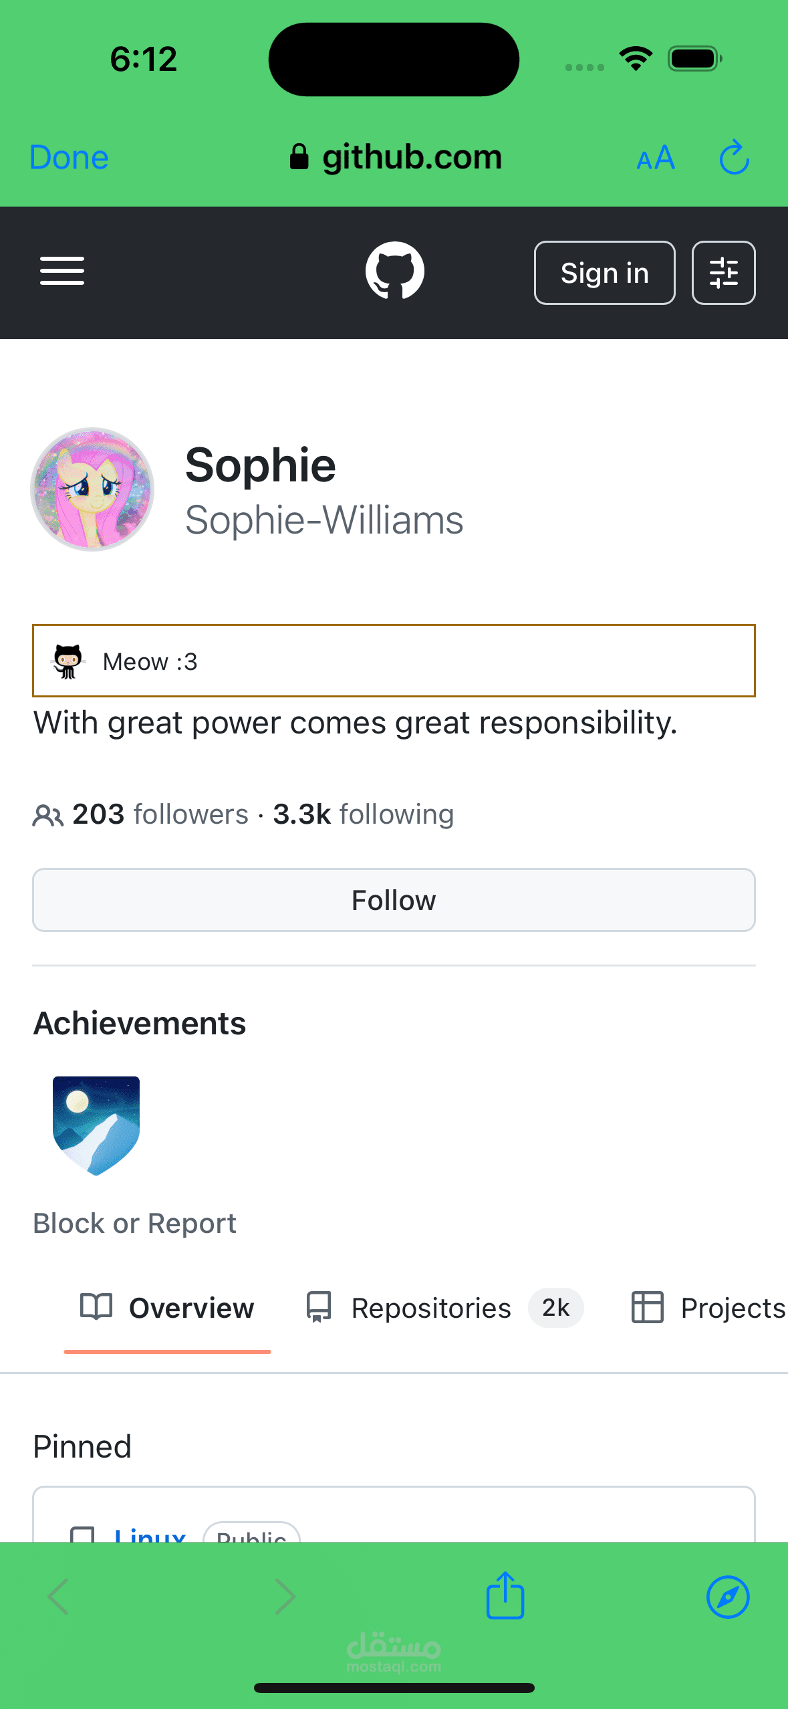Image resolution: width=788 pixels, height=1709 pixels.
Task: Reload the page with the refresh icon
Action: click(734, 158)
